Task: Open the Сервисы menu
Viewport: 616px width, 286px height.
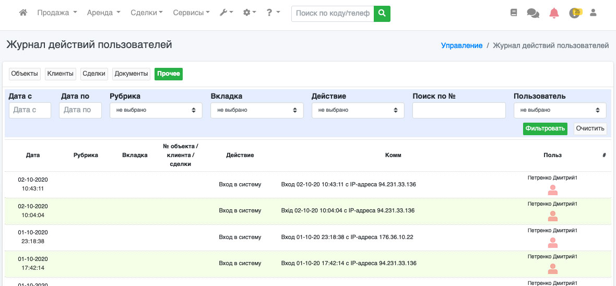Action: click(191, 13)
